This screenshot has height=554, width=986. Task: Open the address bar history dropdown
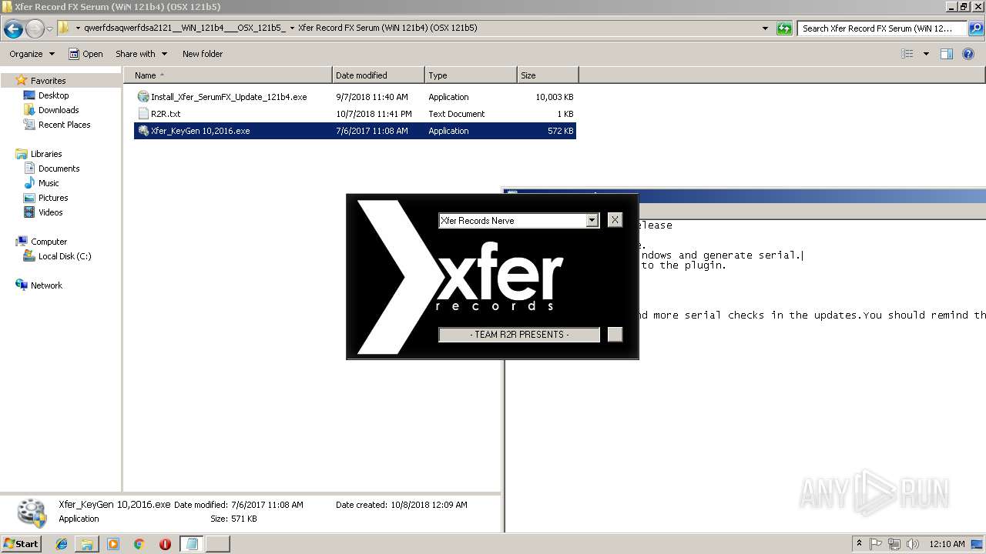pyautogui.click(x=765, y=28)
